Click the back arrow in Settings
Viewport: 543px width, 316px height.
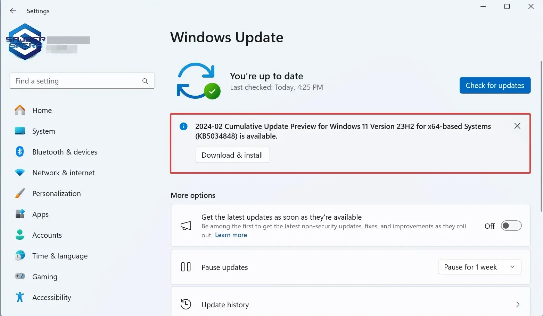pyautogui.click(x=13, y=11)
